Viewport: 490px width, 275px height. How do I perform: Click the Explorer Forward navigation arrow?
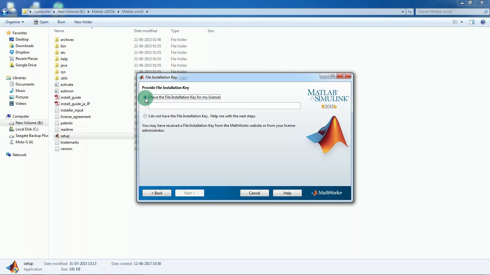(13, 12)
